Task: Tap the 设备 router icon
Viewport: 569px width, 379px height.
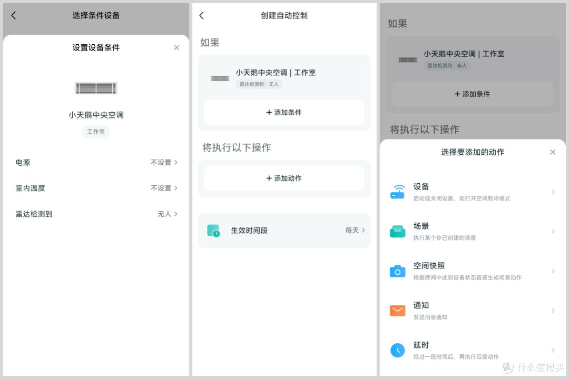Action: [x=397, y=192]
